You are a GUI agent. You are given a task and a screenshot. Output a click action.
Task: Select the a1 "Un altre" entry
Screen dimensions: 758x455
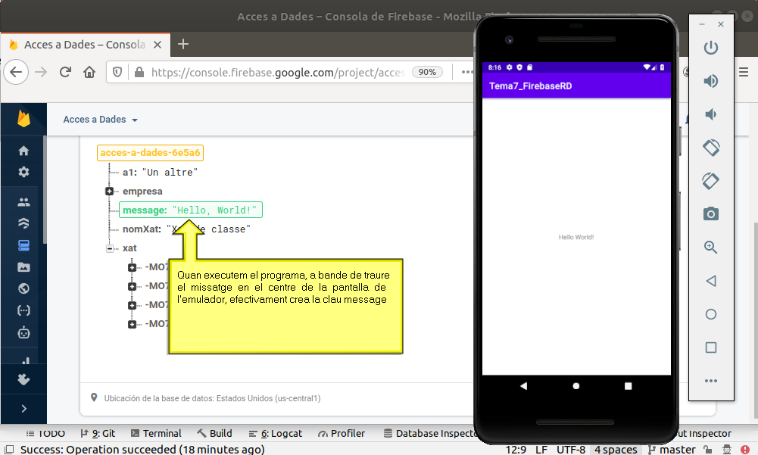click(x=160, y=173)
